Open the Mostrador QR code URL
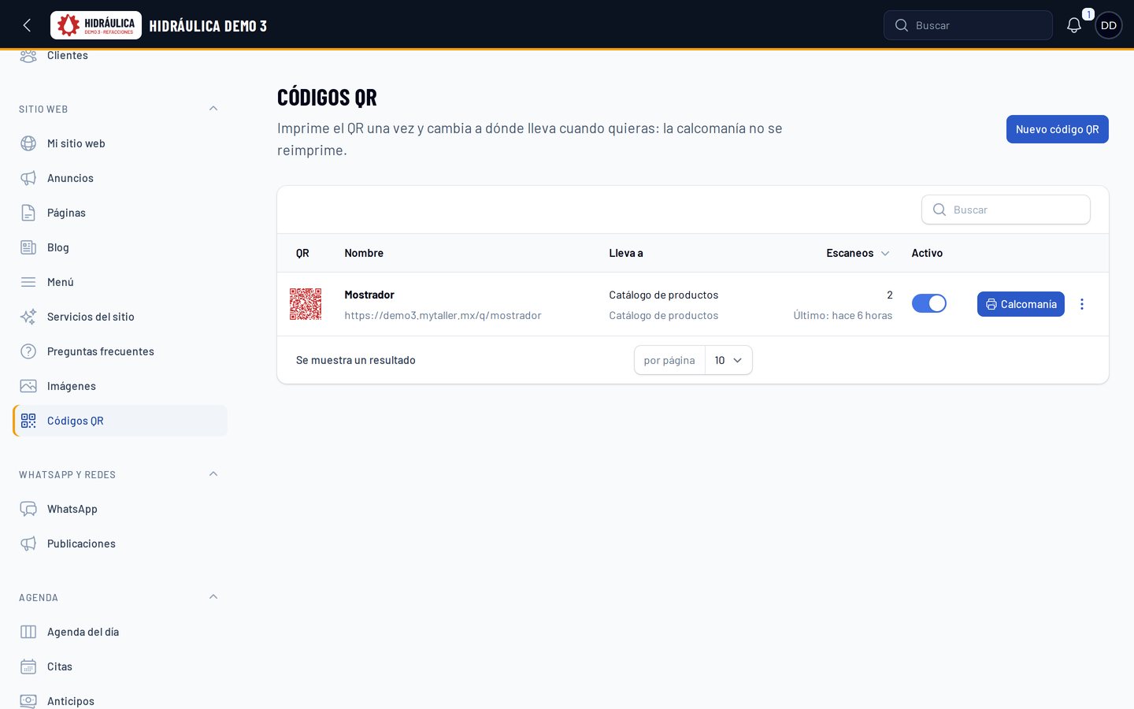 pos(443,315)
